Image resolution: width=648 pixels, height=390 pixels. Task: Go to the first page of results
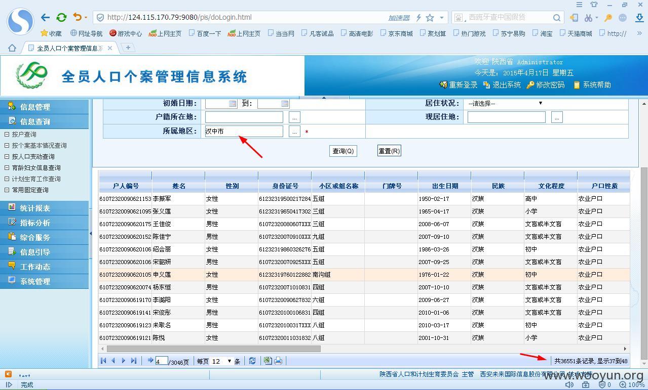click(x=104, y=361)
